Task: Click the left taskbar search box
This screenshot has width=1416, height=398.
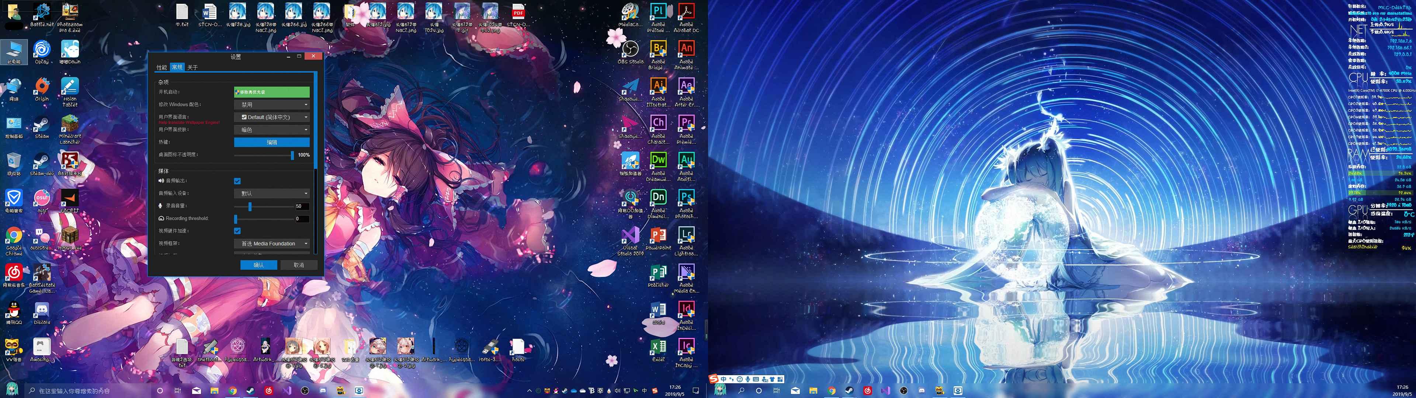Action: coord(88,391)
